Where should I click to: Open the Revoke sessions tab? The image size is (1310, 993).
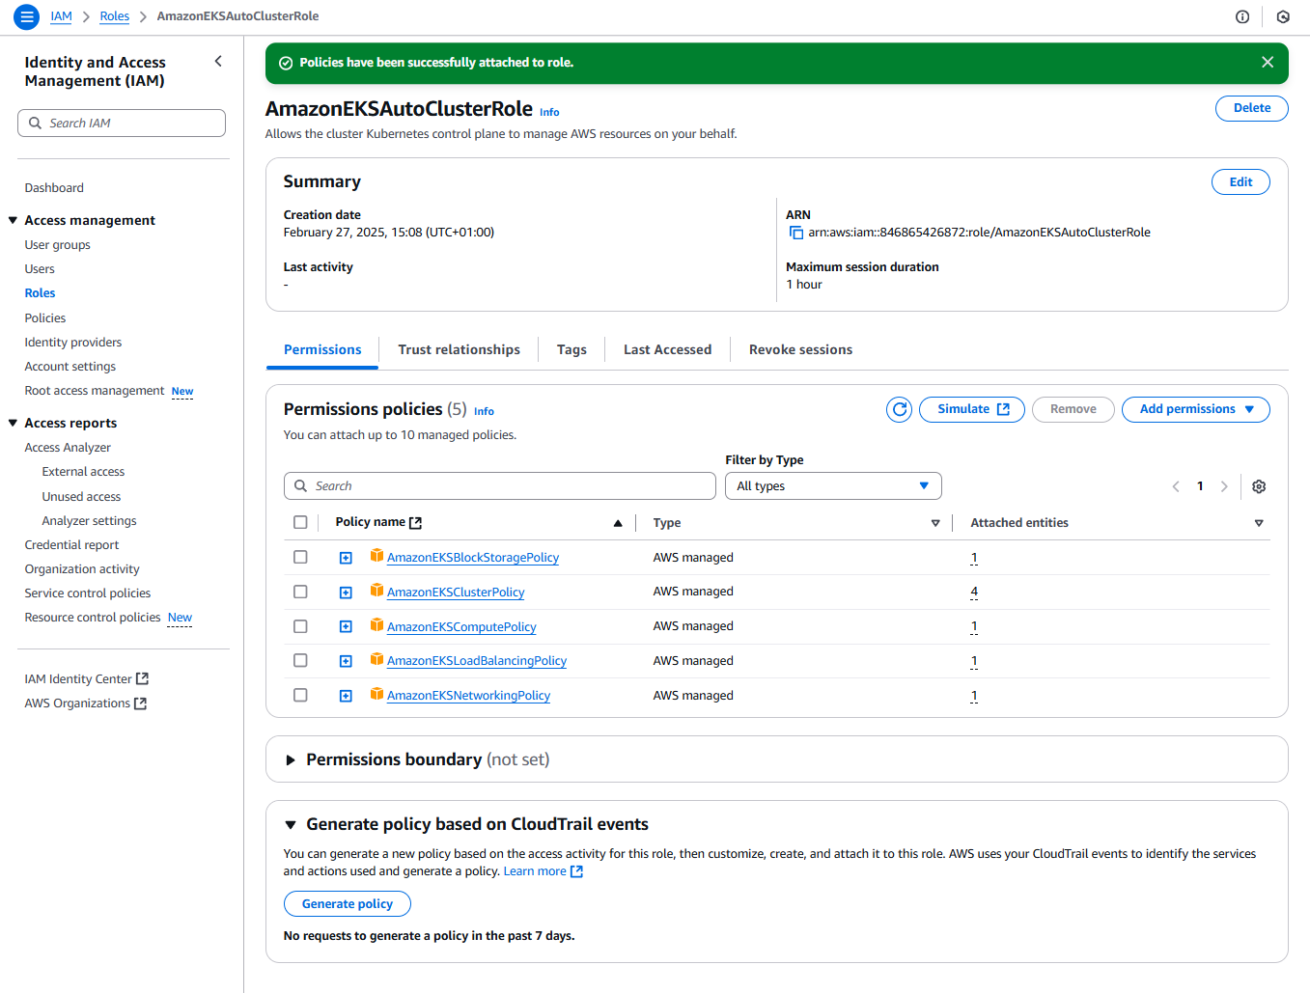[800, 349]
